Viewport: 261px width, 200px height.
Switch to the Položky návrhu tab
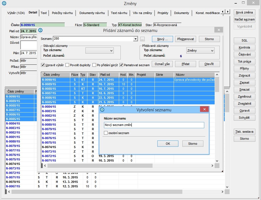pyautogui.click(x=62, y=13)
